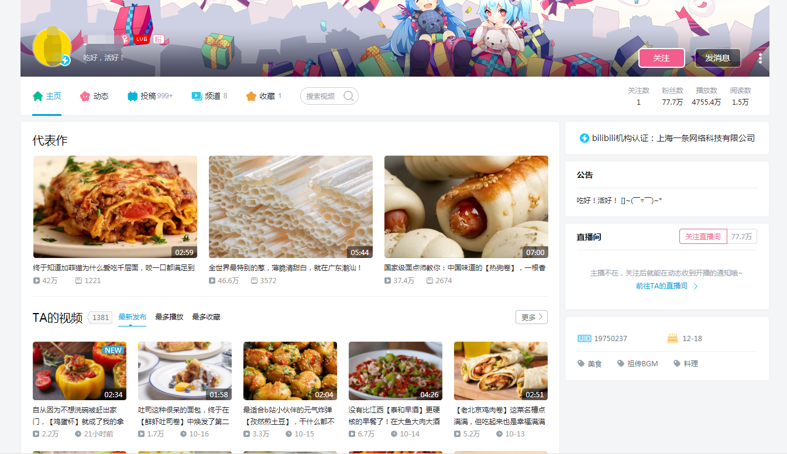
Task: Click the tag icon next to 祖传BGM
Action: (x=621, y=363)
